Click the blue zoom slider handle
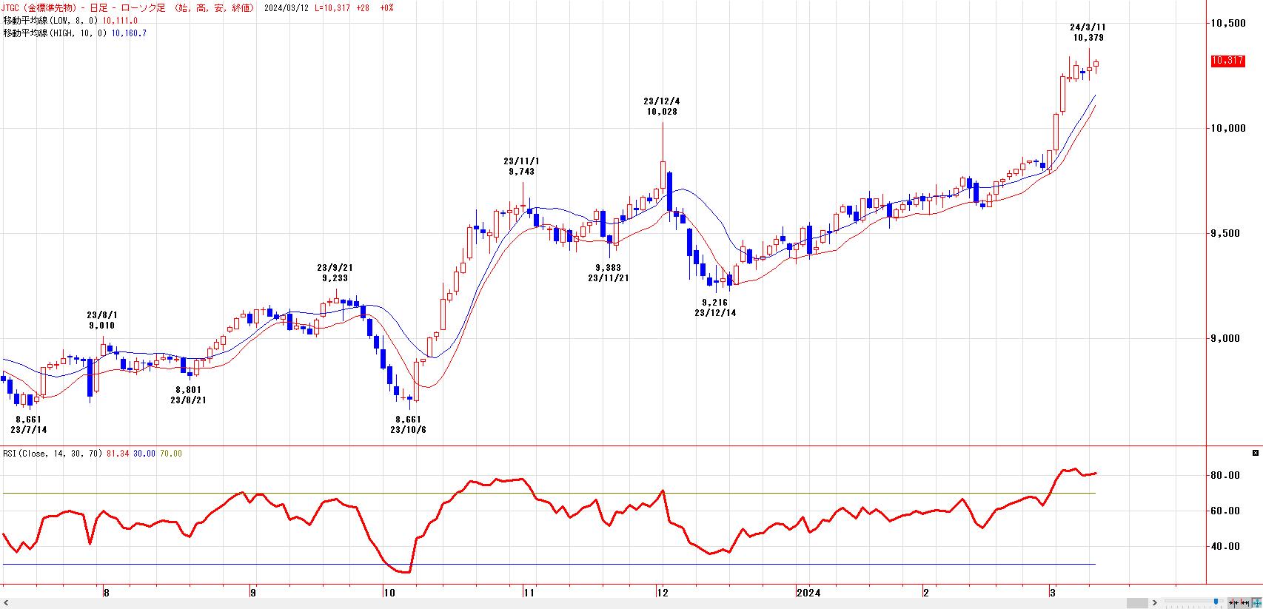Screen dimensions: 1263x609 click(x=1216, y=602)
